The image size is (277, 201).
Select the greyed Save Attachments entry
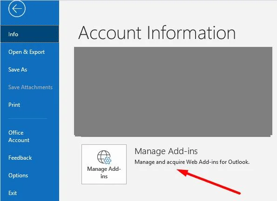pyautogui.click(x=30, y=87)
